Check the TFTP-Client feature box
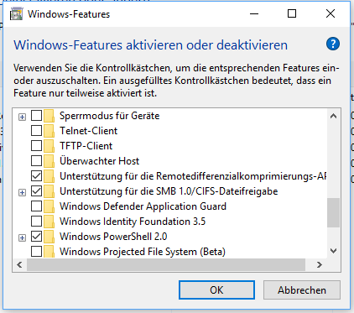Viewport: 354px width, 313px height. [x=36, y=145]
